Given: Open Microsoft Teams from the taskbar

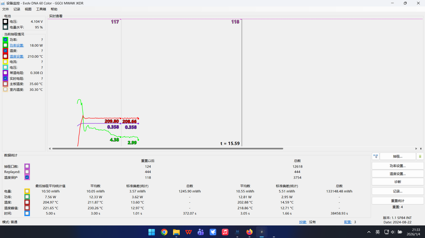Looking at the screenshot, I should click(201, 232).
